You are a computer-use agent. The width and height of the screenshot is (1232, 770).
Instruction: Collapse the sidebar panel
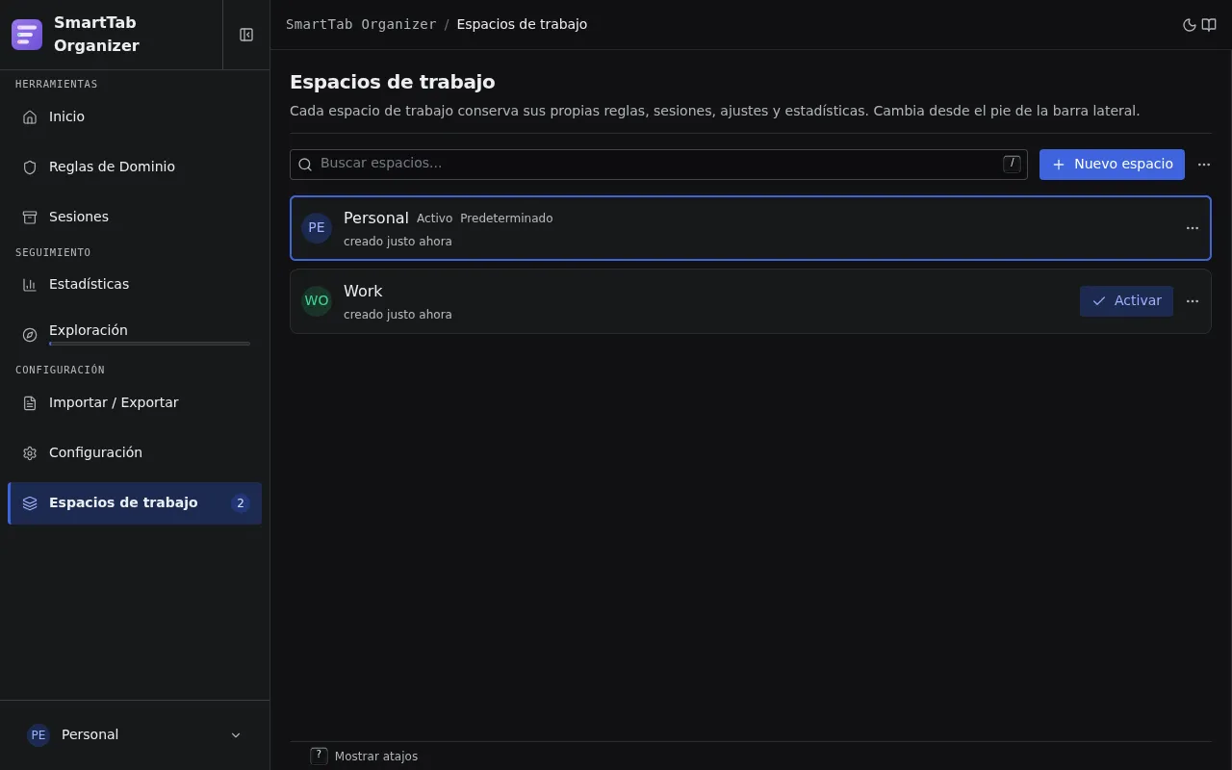click(246, 35)
